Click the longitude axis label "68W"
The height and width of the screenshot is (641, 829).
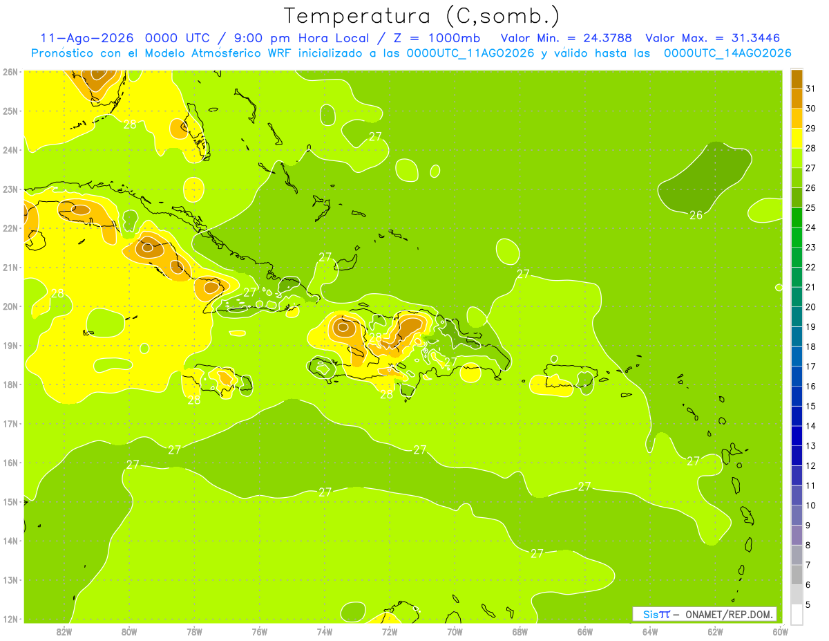pos(520,632)
